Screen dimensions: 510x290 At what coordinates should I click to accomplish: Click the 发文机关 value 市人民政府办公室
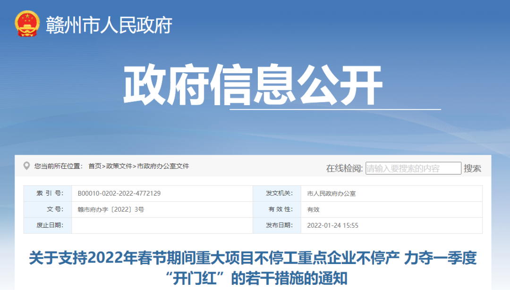coord(331,193)
